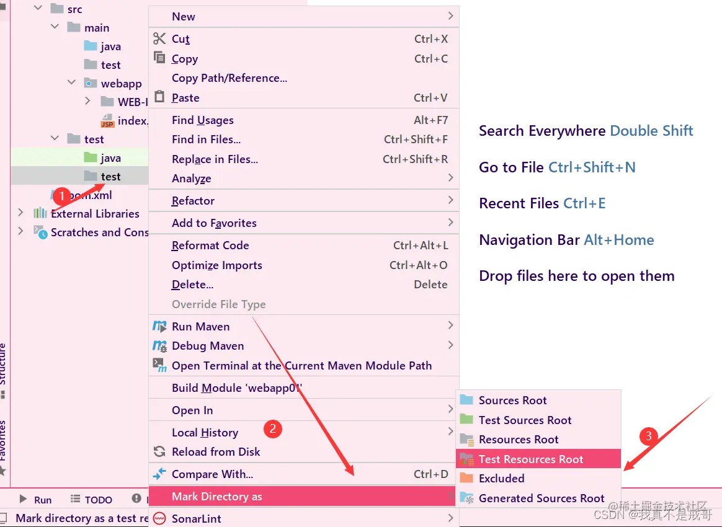Choose Find in Files... menu entry
Viewport: 722px width, 527px height.
coord(304,139)
